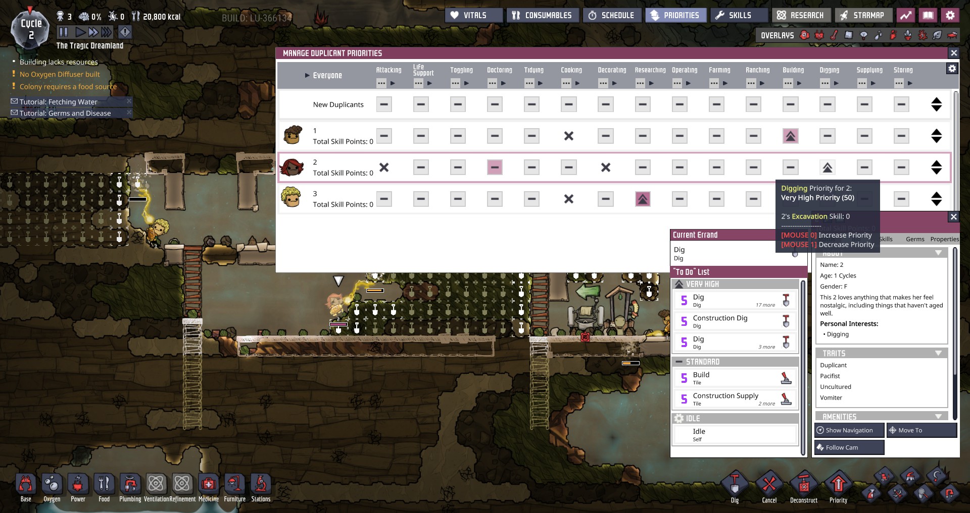Toggle duplicant 1 Cooking priority box
Viewport: 970px width, 513px height.
pyautogui.click(x=568, y=136)
